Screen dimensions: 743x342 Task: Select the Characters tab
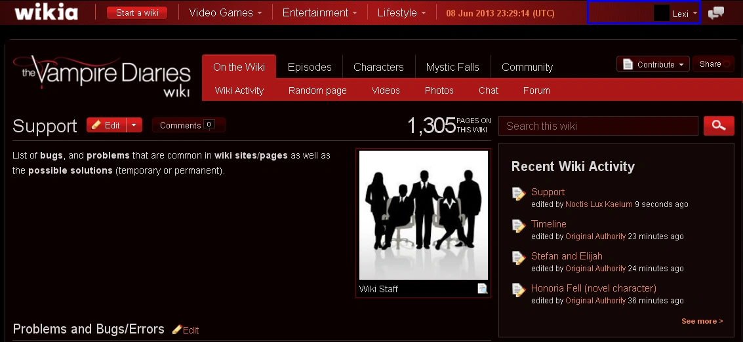point(378,67)
